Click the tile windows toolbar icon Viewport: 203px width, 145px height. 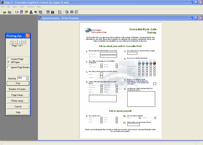tap(72, 12)
